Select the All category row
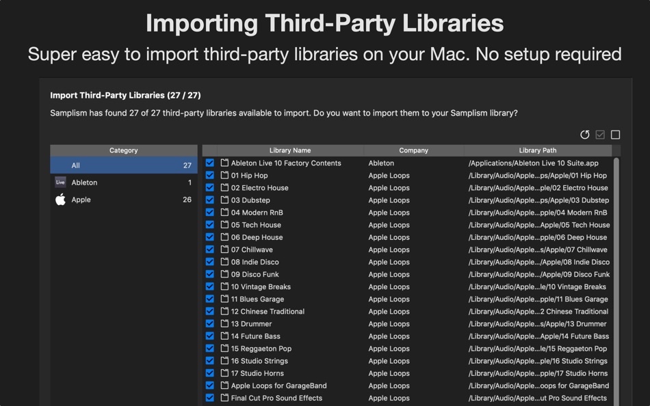 click(124, 165)
